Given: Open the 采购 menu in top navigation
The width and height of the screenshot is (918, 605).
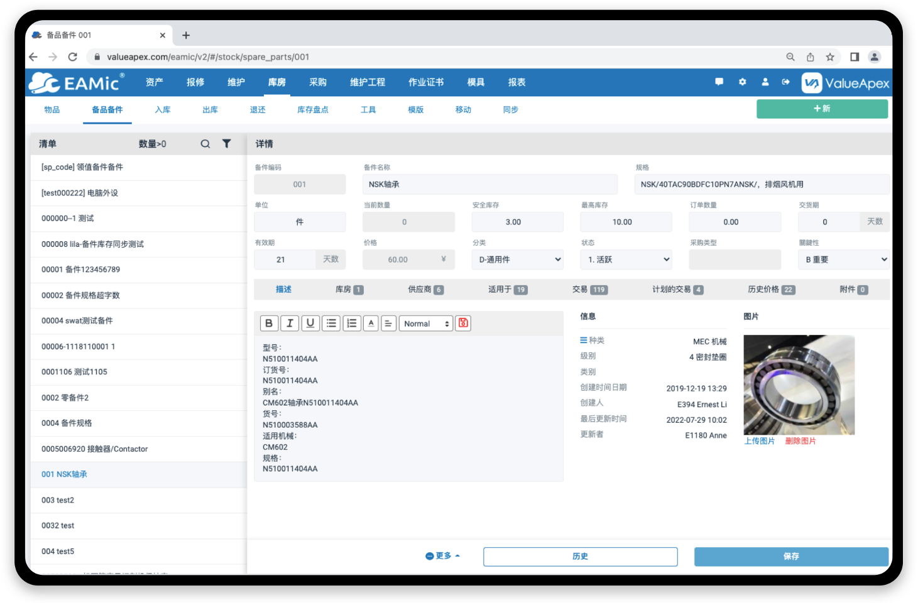Looking at the screenshot, I should coord(318,82).
